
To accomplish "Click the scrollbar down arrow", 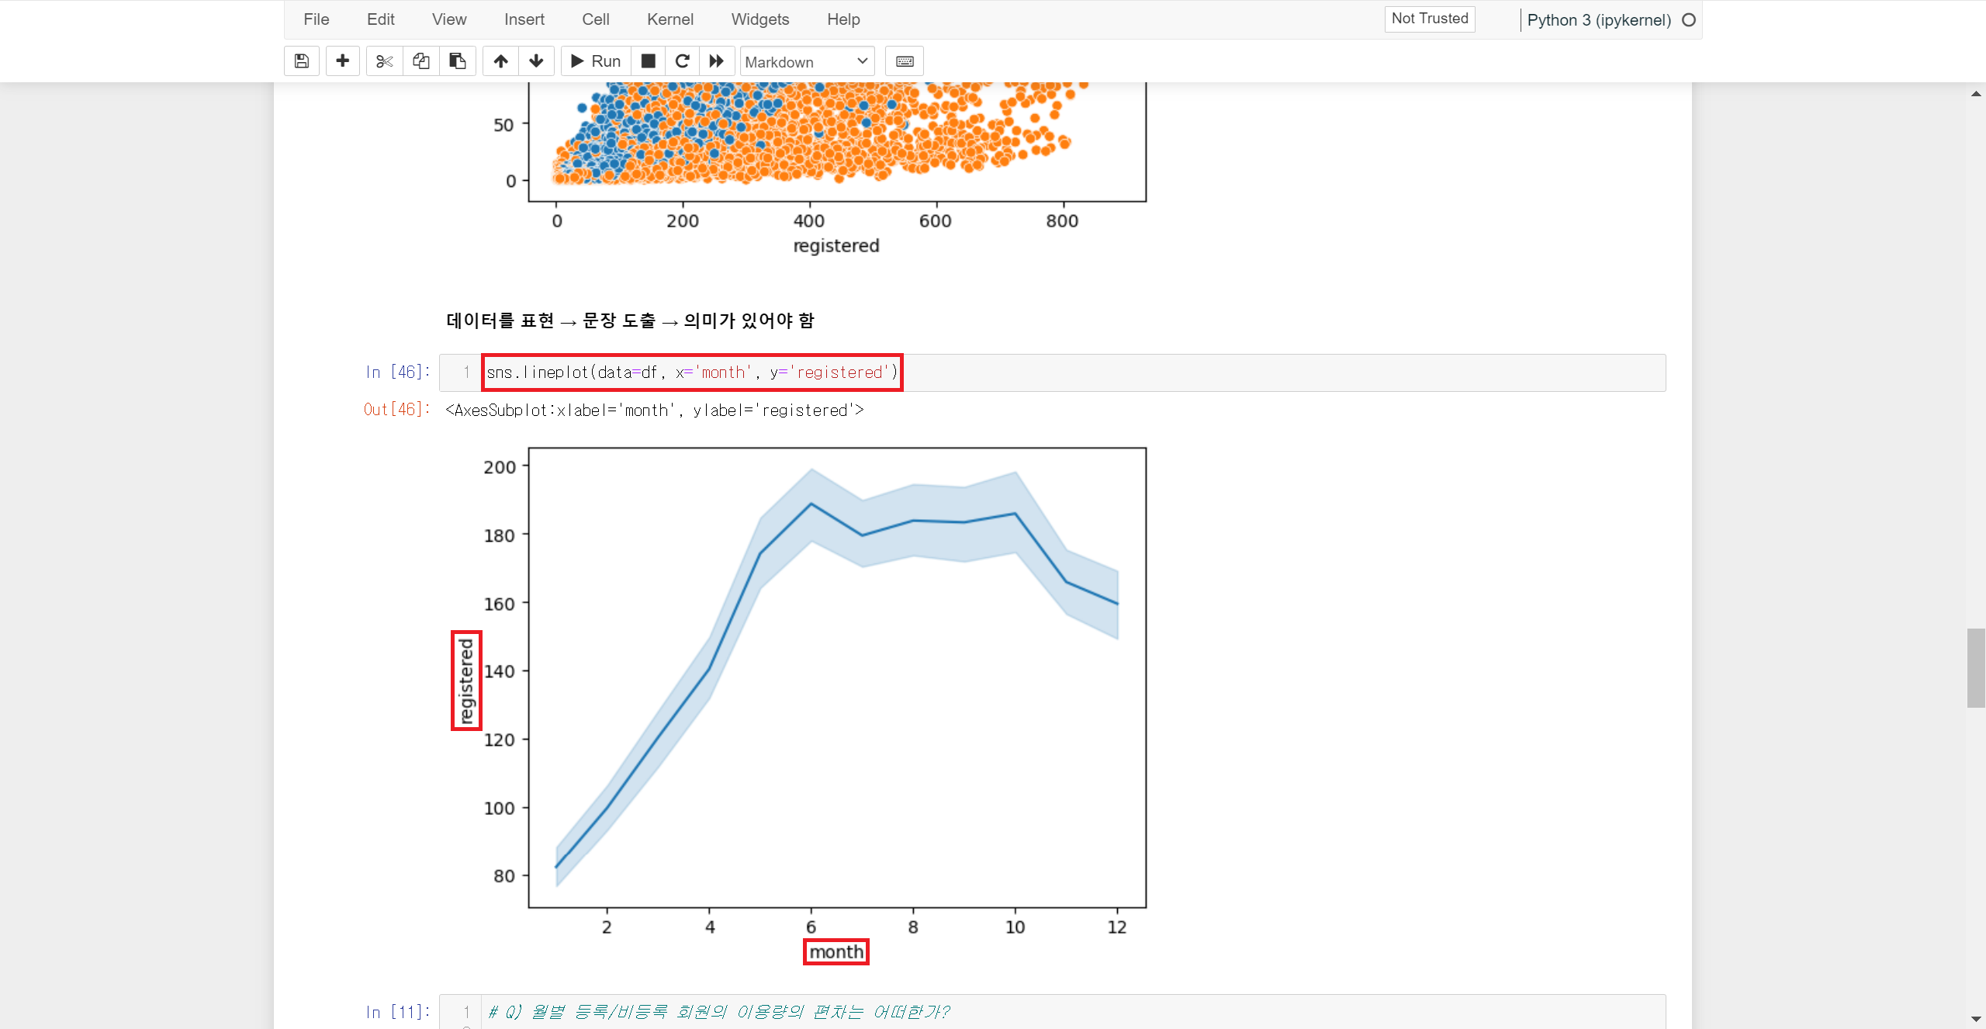I will (x=1976, y=1019).
